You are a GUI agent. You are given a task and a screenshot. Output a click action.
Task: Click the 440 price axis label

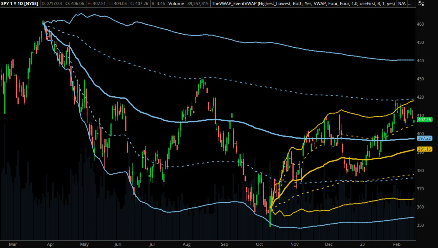coord(420,61)
